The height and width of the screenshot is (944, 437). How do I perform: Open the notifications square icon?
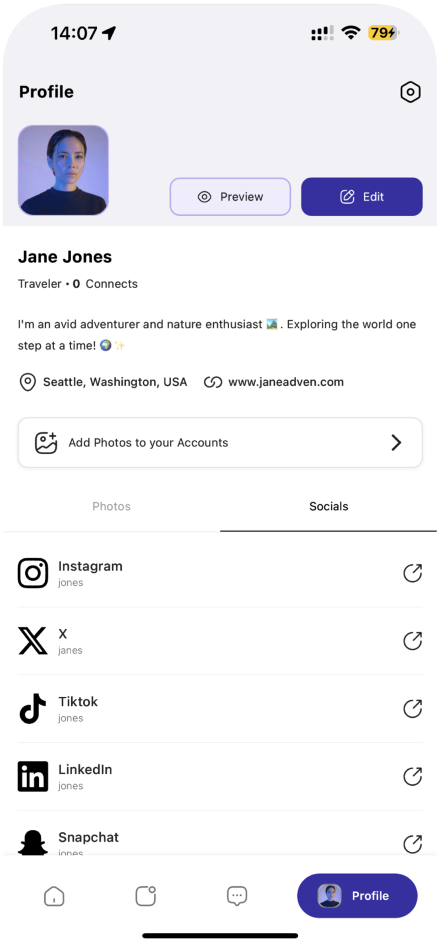(x=145, y=896)
